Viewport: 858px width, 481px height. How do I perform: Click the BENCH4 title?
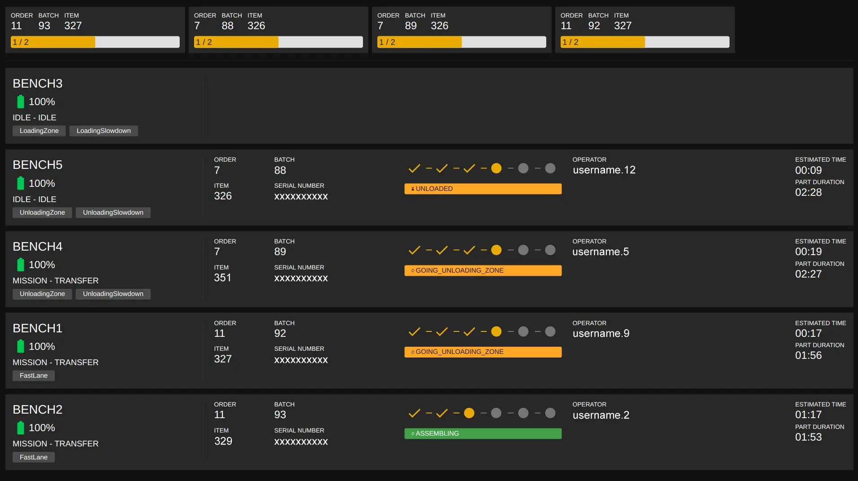[x=38, y=247]
